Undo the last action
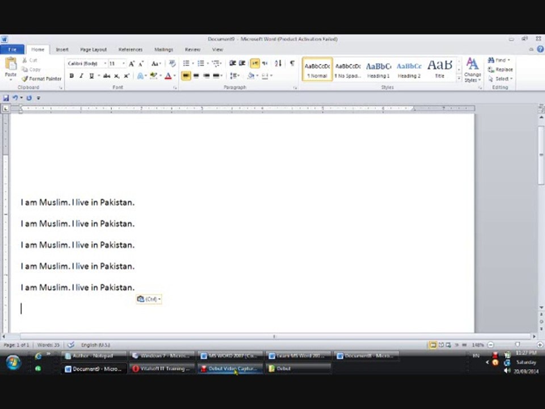Screen dimensions: 545x409 click(15, 98)
